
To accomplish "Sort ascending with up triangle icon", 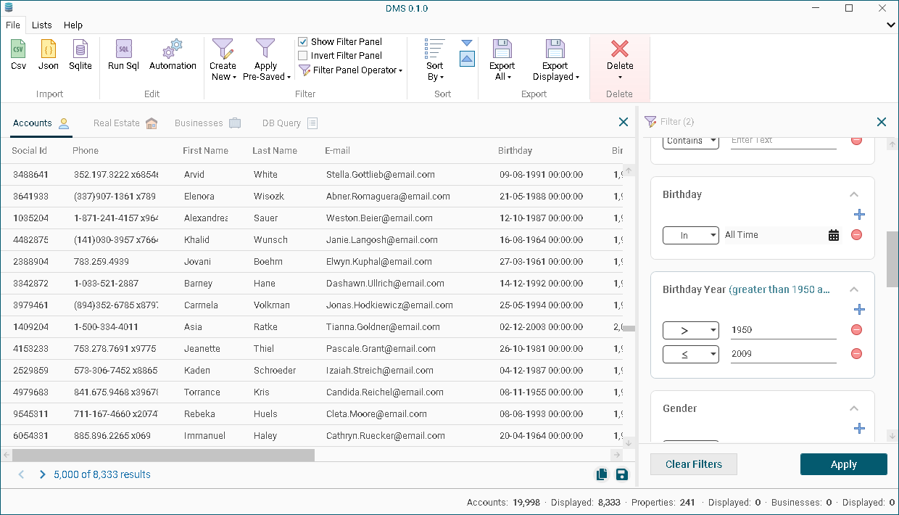I will click(x=467, y=59).
